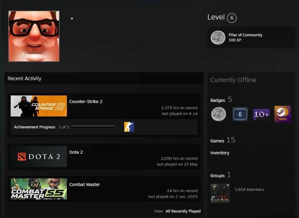Click the Level 6 circle badge

[x=232, y=18]
